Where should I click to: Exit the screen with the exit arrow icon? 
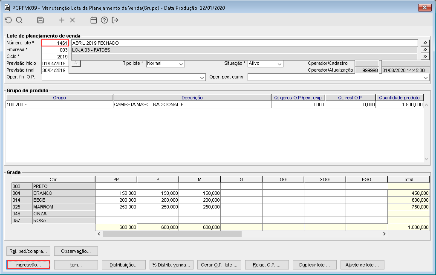115,20
